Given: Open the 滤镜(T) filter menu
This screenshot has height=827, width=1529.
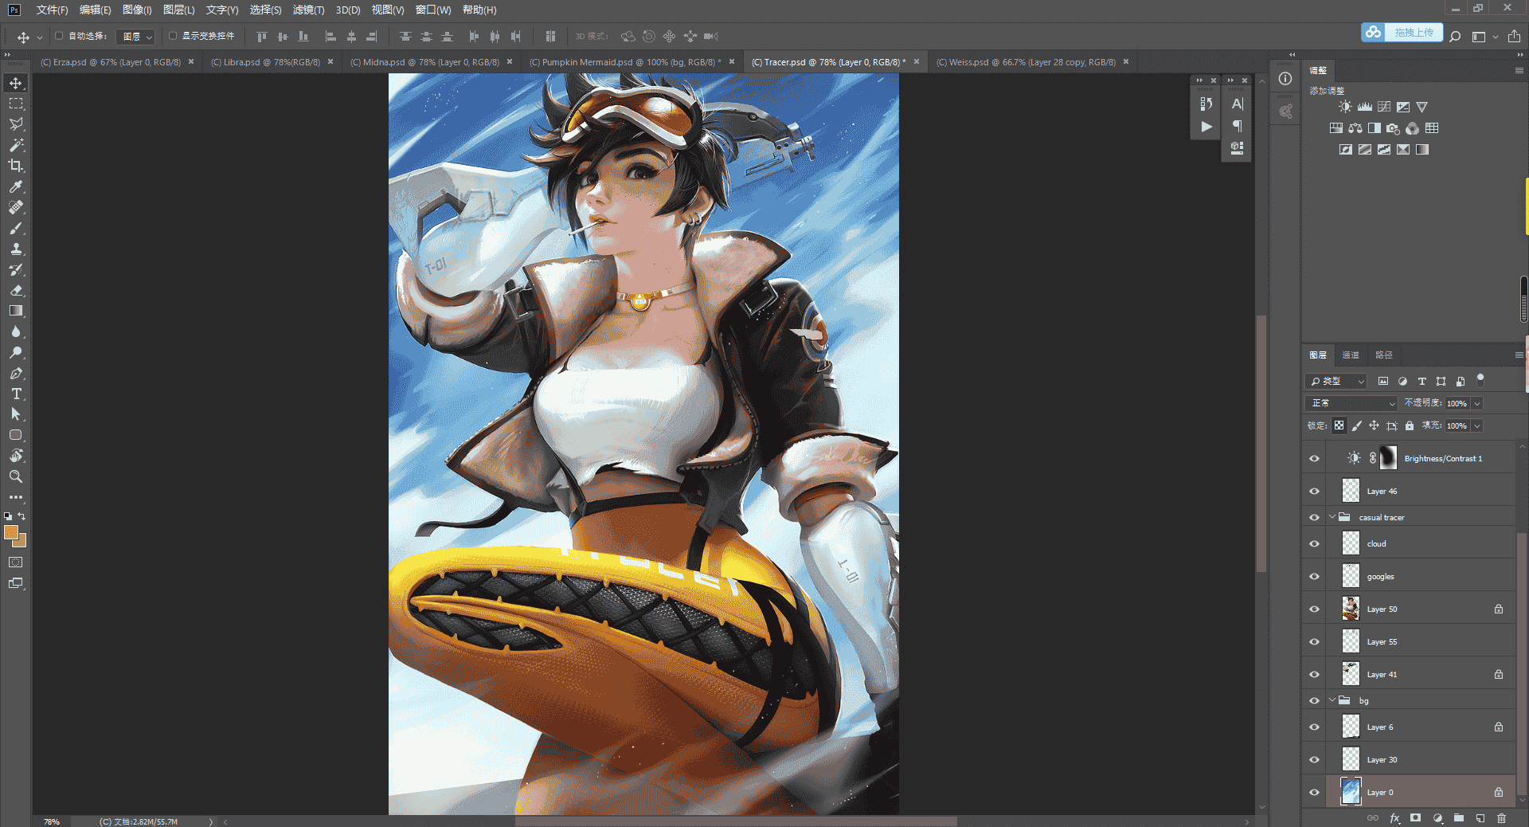Looking at the screenshot, I should point(308,10).
